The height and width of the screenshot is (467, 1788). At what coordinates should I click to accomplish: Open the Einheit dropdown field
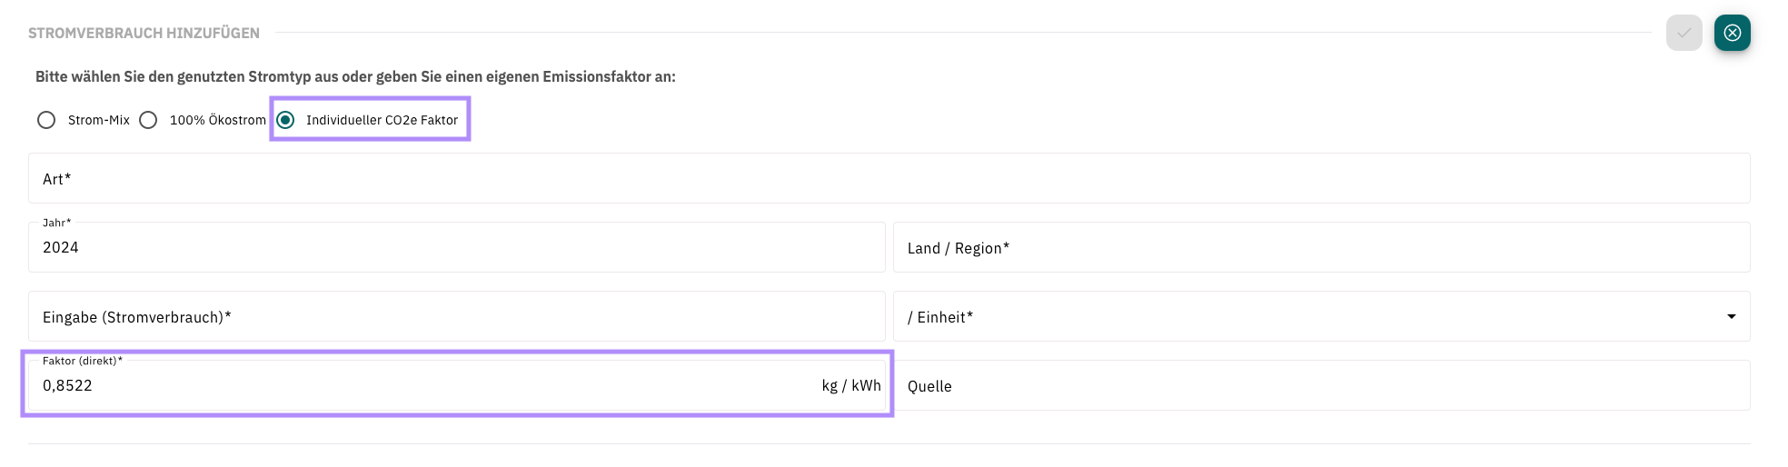tap(1321, 316)
